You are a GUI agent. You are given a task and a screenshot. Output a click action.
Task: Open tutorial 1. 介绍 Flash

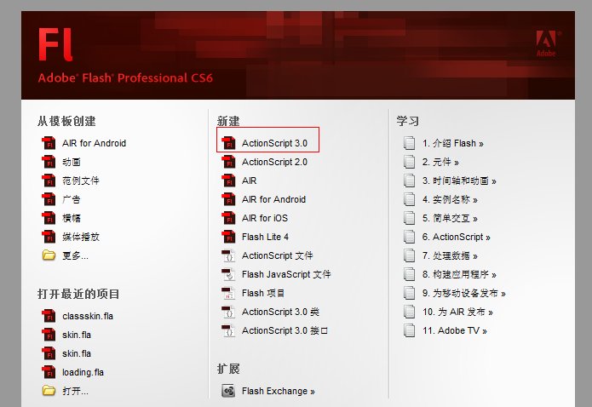452,143
